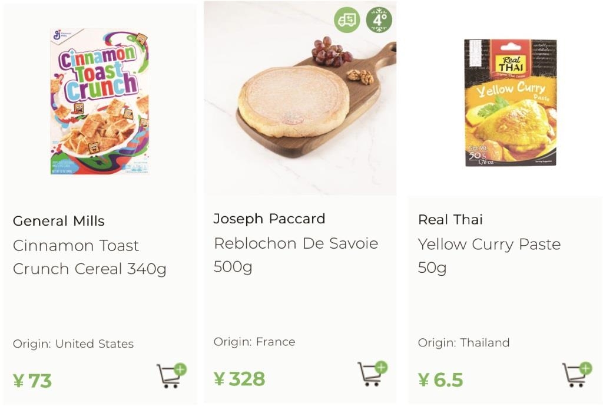This screenshot has height=406, width=603.
Task: Add Cinnamon Toast Crunch Cereal to cart
Action: [x=171, y=375]
